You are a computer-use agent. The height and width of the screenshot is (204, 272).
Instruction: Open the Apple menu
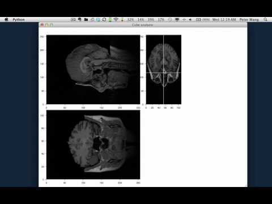click(x=6, y=19)
